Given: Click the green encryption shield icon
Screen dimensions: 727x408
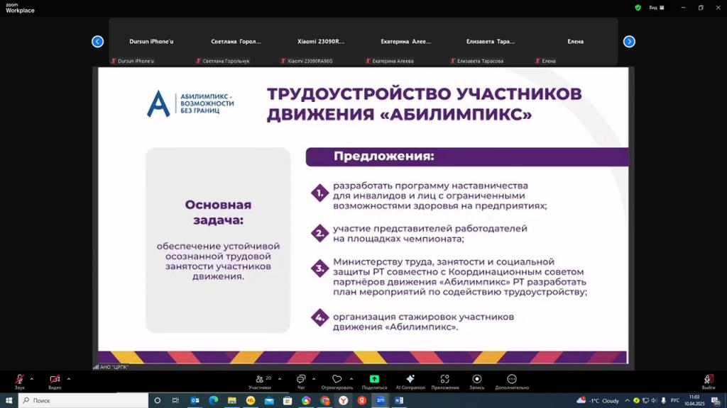Looking at the screenshot, I should [638, 7].
